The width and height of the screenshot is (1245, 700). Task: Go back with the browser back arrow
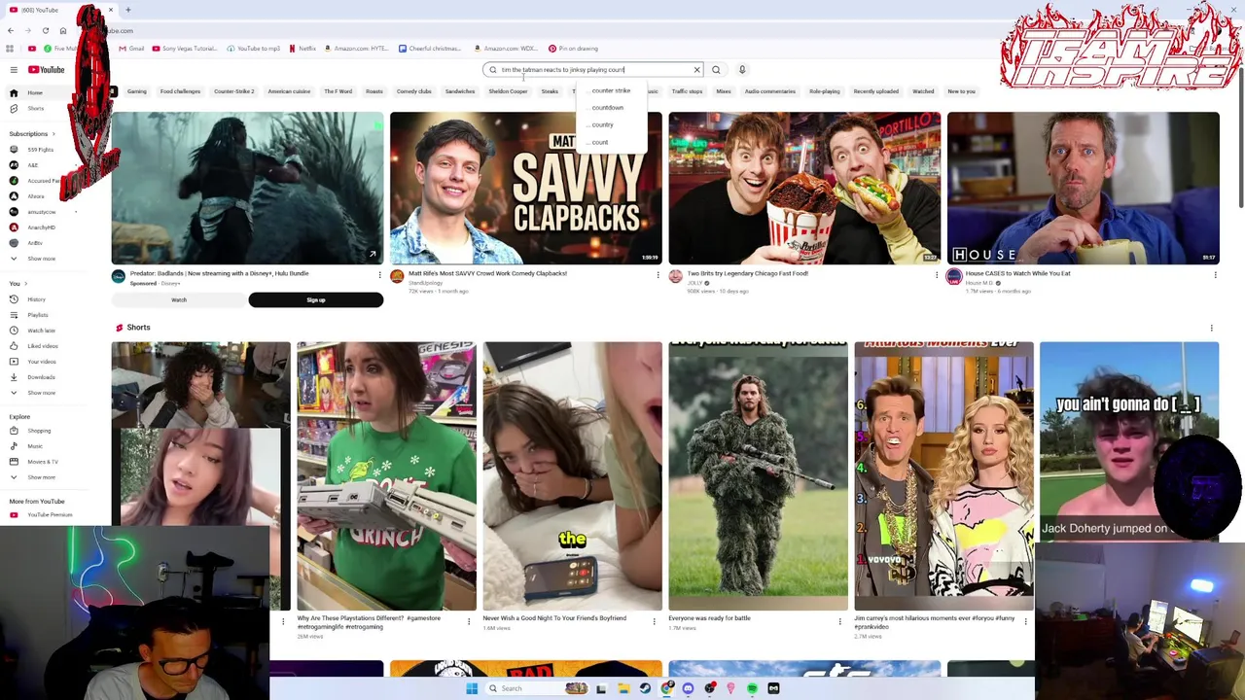point(11,31)
